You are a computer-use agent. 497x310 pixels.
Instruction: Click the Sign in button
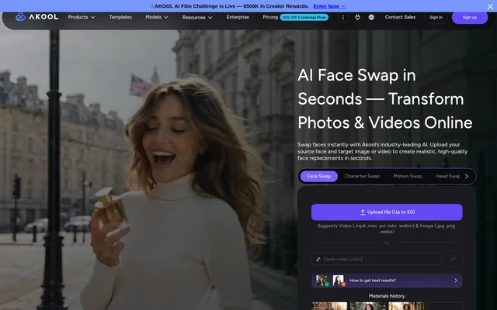[436, 17]
